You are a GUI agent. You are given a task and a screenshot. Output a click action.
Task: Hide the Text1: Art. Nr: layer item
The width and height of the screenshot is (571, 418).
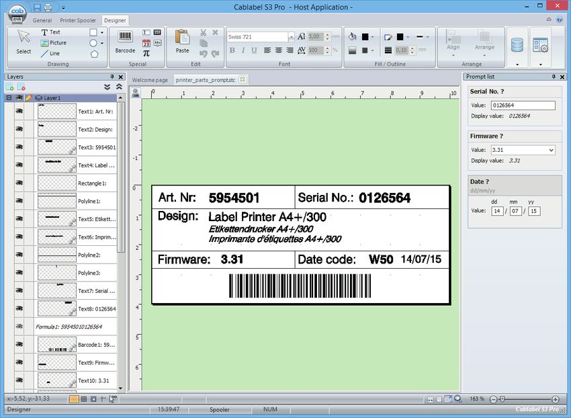tap(19, 111)
